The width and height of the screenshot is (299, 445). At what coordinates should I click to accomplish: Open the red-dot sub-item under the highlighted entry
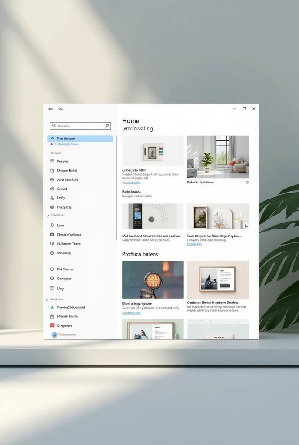click(65, 144)
